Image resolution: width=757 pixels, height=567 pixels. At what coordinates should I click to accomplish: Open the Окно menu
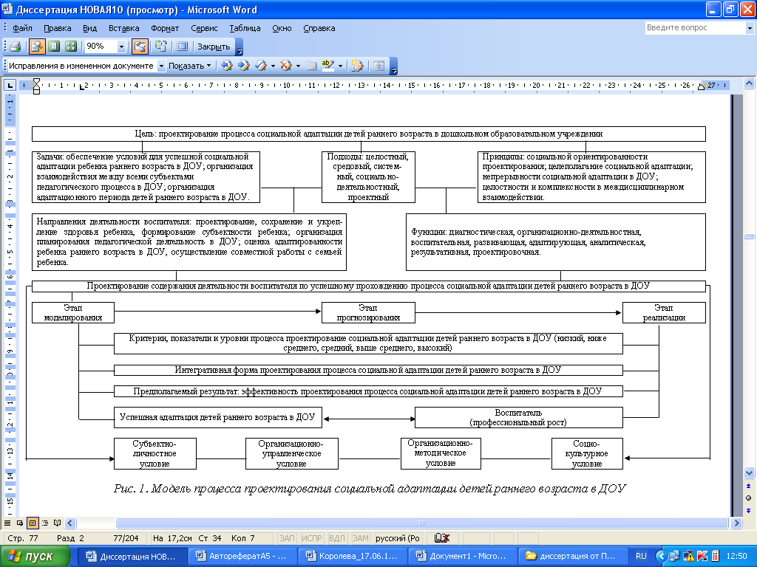(282, 28)
